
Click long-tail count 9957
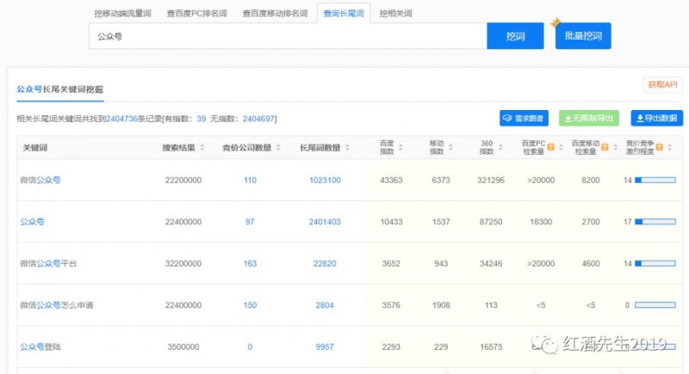[x=325, y=346]
